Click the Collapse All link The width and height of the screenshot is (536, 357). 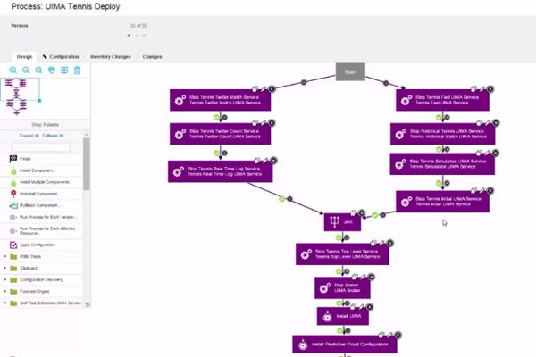pyautogui.click(x=53, y=136)
